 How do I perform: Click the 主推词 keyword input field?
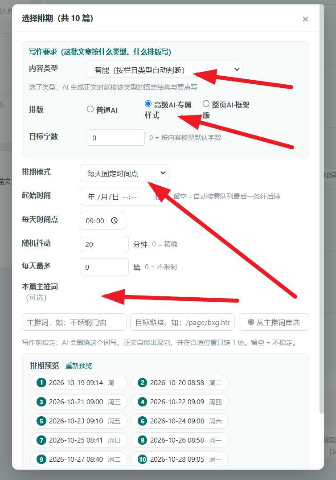[74, 322]
